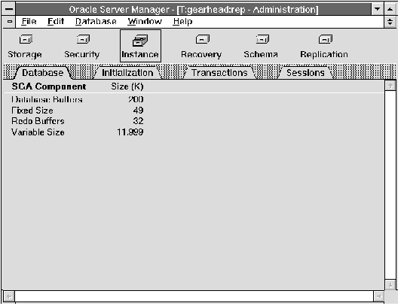Open the Recovery drawer icon
Screen dimensions: 404x306
coord(203,40)
